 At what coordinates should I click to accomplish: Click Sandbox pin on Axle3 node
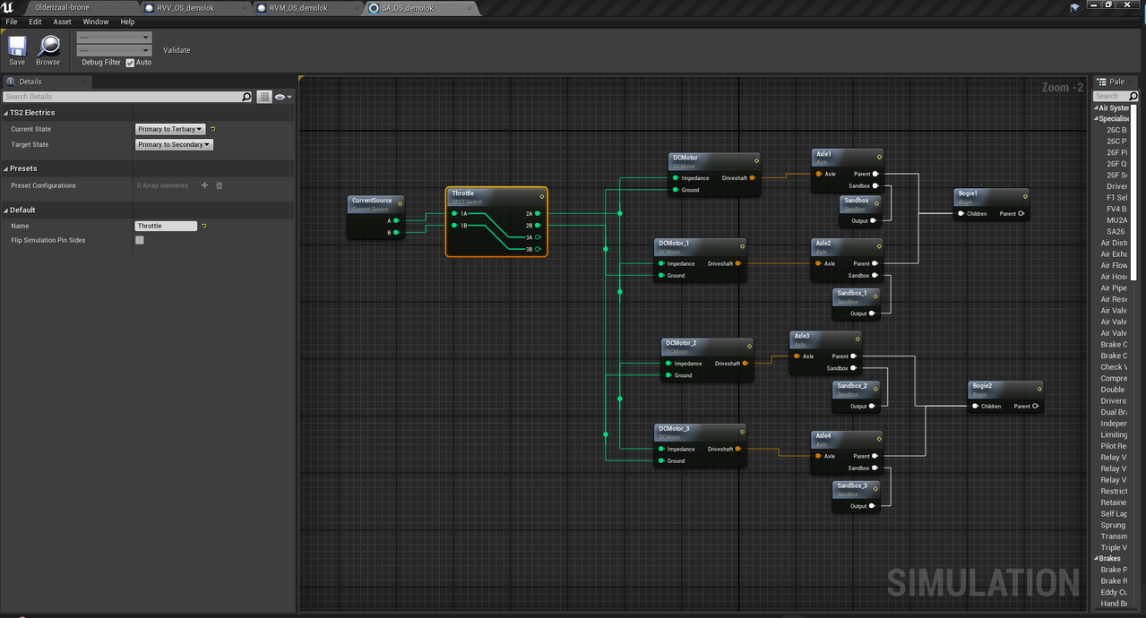click(x=854, y=368)
